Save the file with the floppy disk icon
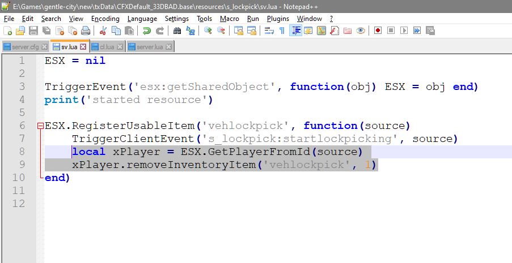 pyautogui.click(x=33, y=31)
